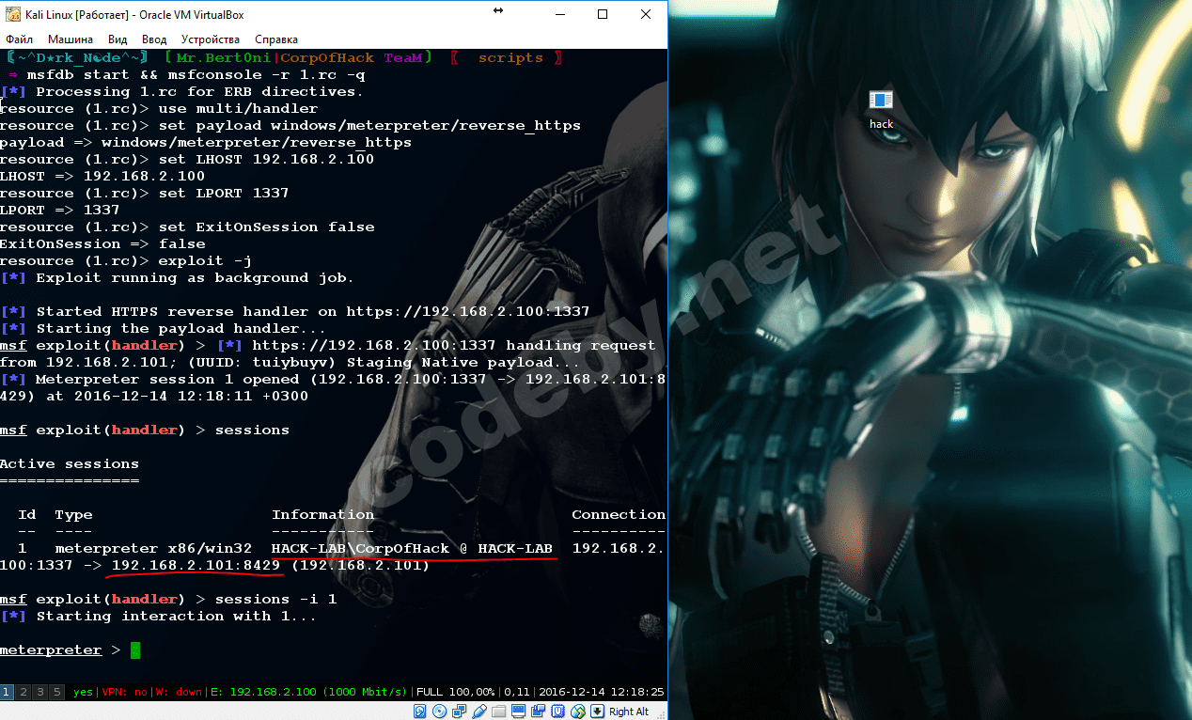Open the Файл menu
The height and width of the screenshot is (720, 1192).
click(x=19, y=39)
